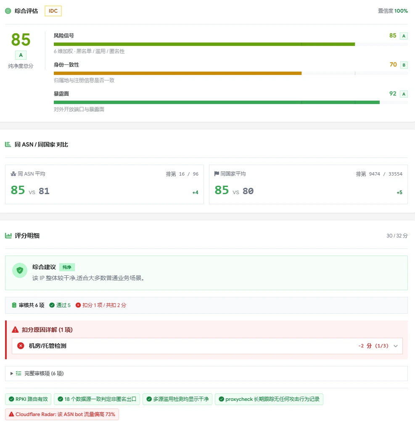Viewport: 415px width, 427px height.
Task: Click the 该 IP 整体较干净 recommendation text
Action: pyautogui.click(x=89, y=278)
